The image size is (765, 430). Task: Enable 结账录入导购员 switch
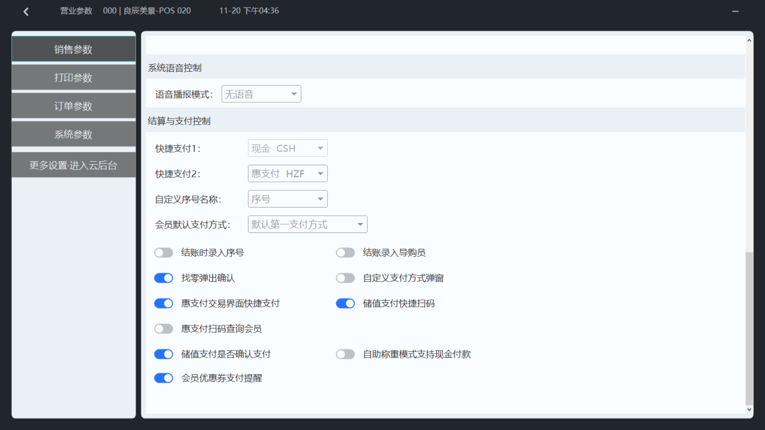pyautogui.click(x=345, y=253)
